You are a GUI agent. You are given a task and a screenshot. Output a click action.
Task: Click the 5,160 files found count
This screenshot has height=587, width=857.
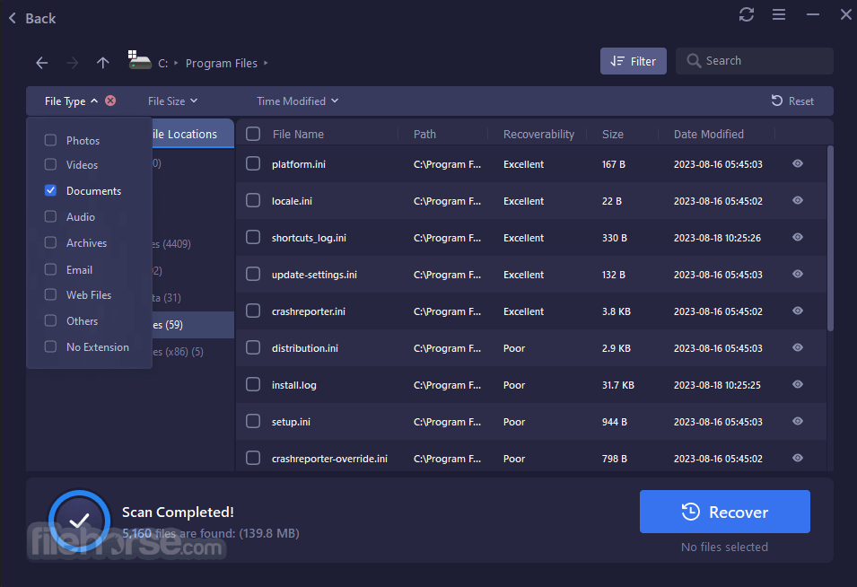tap(136, 533)
